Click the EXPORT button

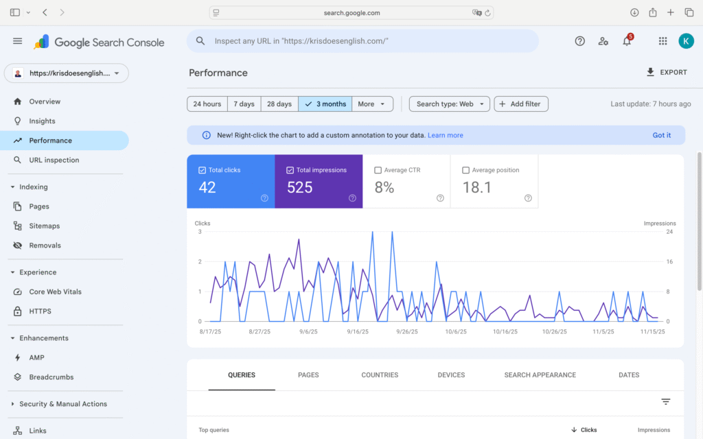click(x=666, y=72)
